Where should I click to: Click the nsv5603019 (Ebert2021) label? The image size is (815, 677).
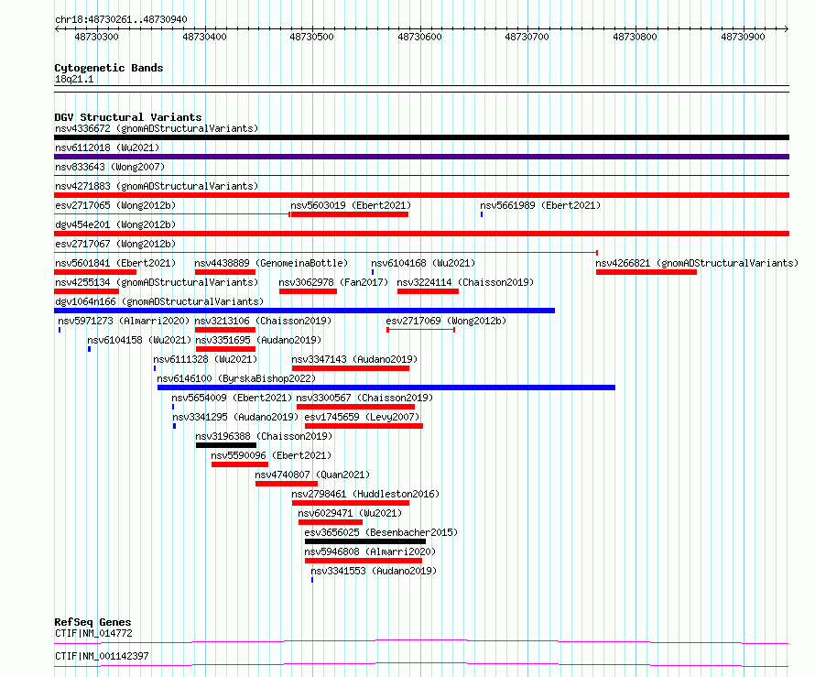point(351,205)
